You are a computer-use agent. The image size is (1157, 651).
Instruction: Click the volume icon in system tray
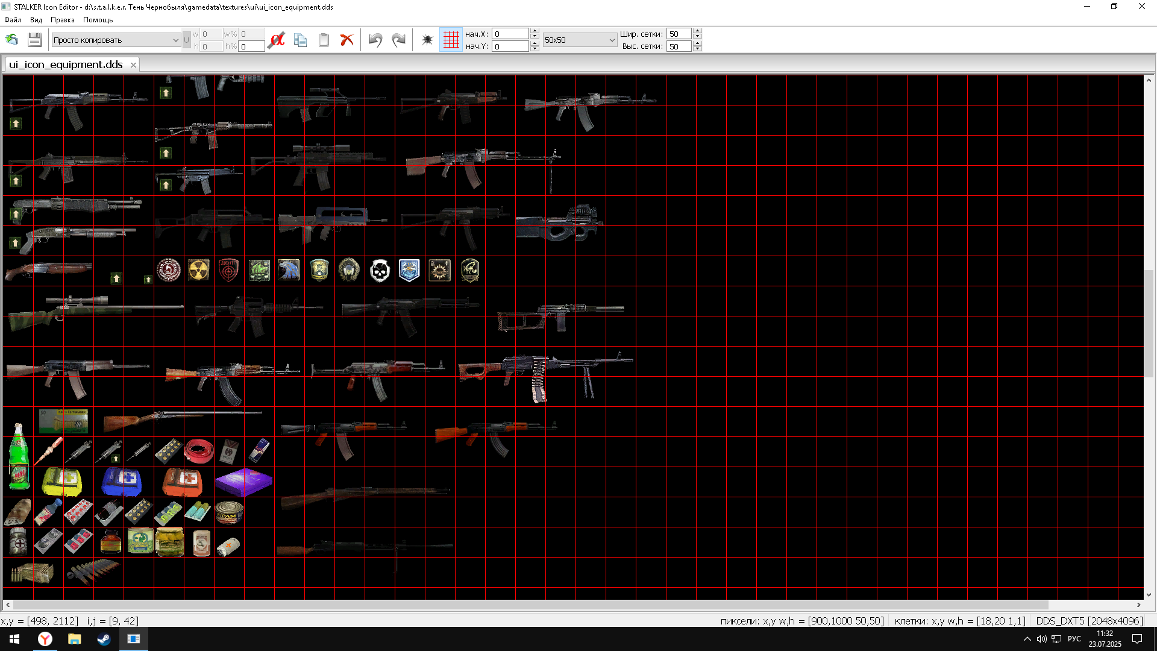tap(1041, 639)
